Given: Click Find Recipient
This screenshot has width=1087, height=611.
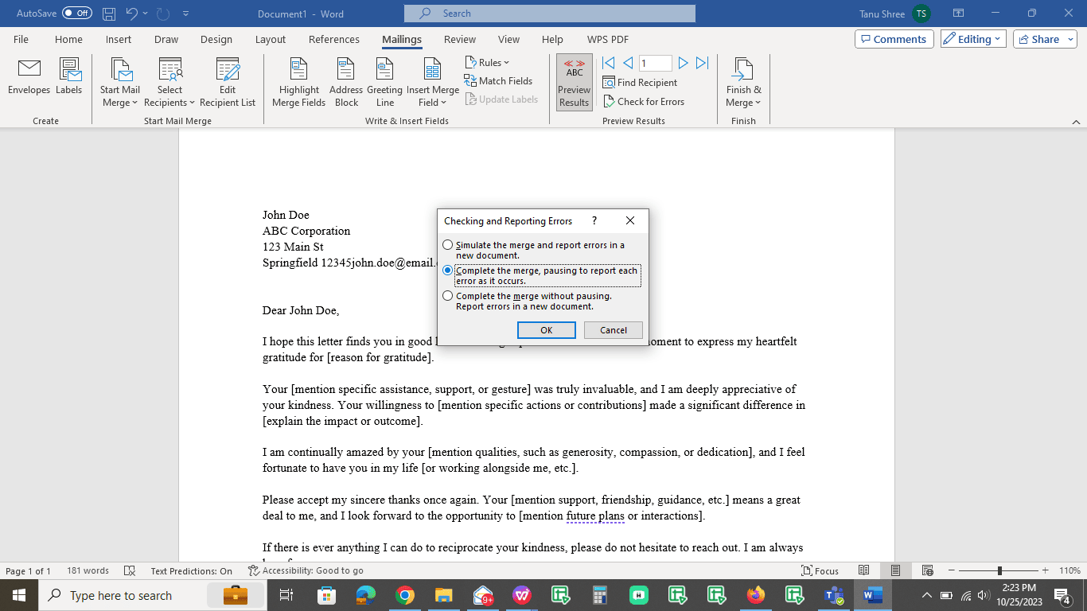Looking at the screenshot, I should (x=640, y=82).
